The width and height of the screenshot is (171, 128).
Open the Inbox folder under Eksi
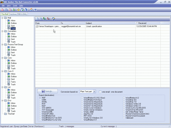coord(13,103)
